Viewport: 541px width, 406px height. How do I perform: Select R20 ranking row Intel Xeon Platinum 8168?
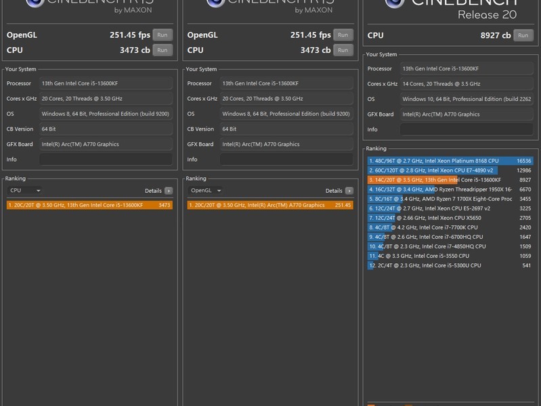(450, 161)
